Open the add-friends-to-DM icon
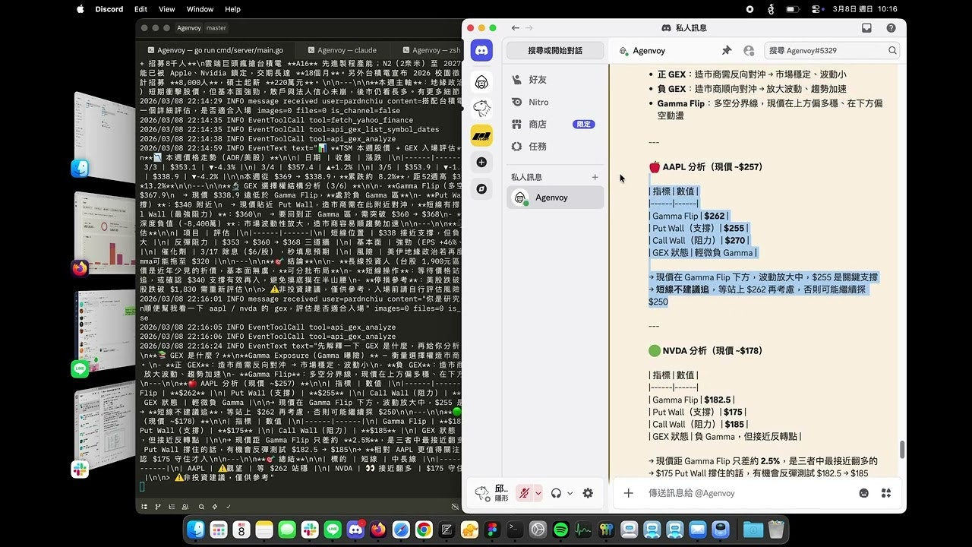The height and width of the screenshot is (547, 972). pyautogui.click(x=749, y=50)
